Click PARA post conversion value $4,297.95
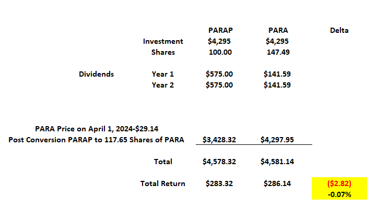 click(x=277, y=140)
